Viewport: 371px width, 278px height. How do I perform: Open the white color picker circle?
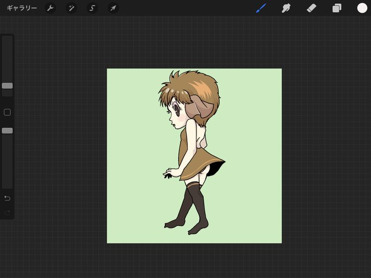click(x=362, y=8)
